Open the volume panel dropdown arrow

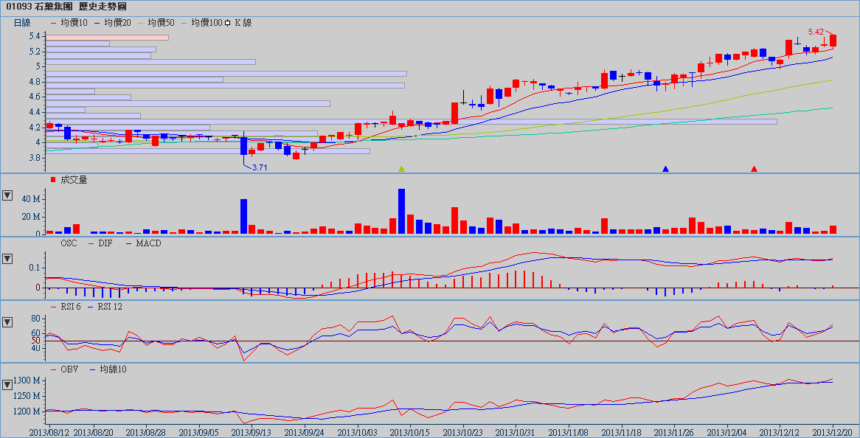click(x=7, y=195)
